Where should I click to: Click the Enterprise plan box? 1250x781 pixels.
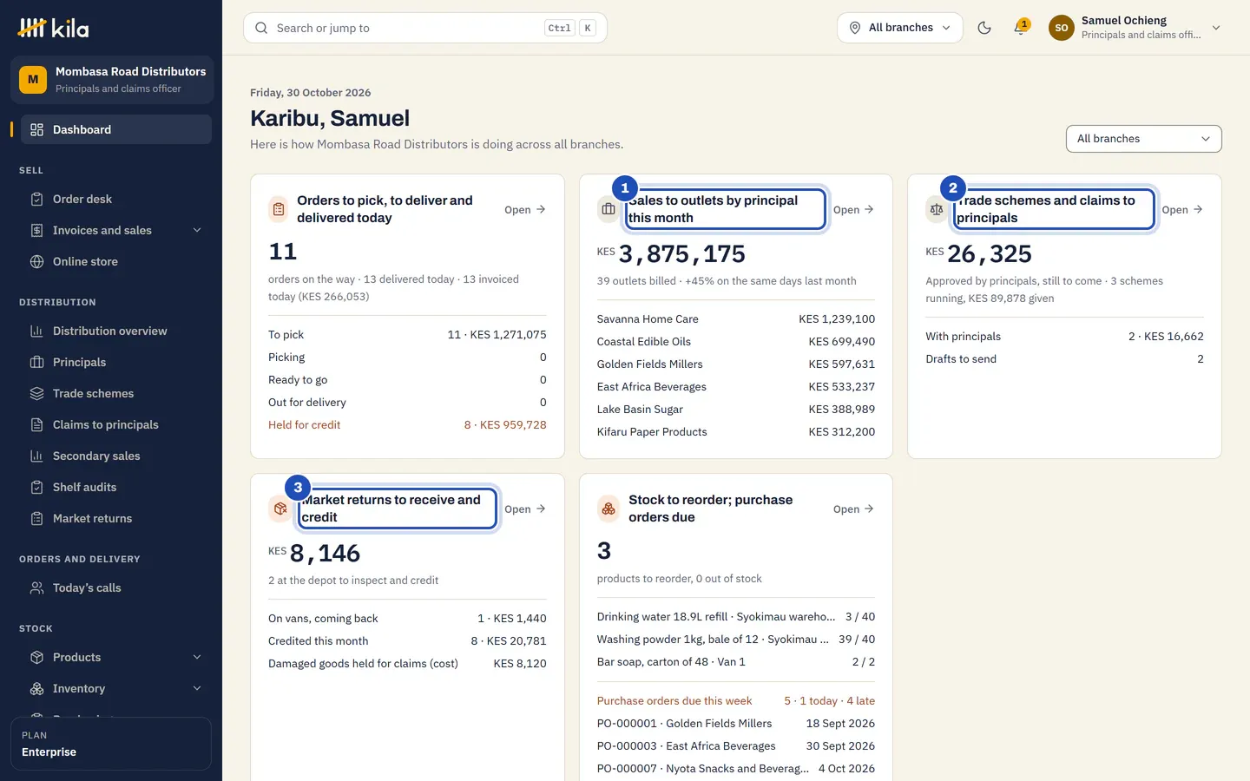coord(111,744)
